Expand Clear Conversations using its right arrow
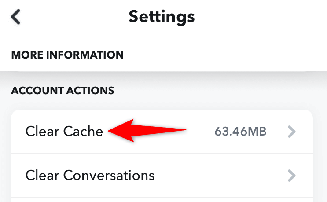327x202 pixels. point(291,176)
